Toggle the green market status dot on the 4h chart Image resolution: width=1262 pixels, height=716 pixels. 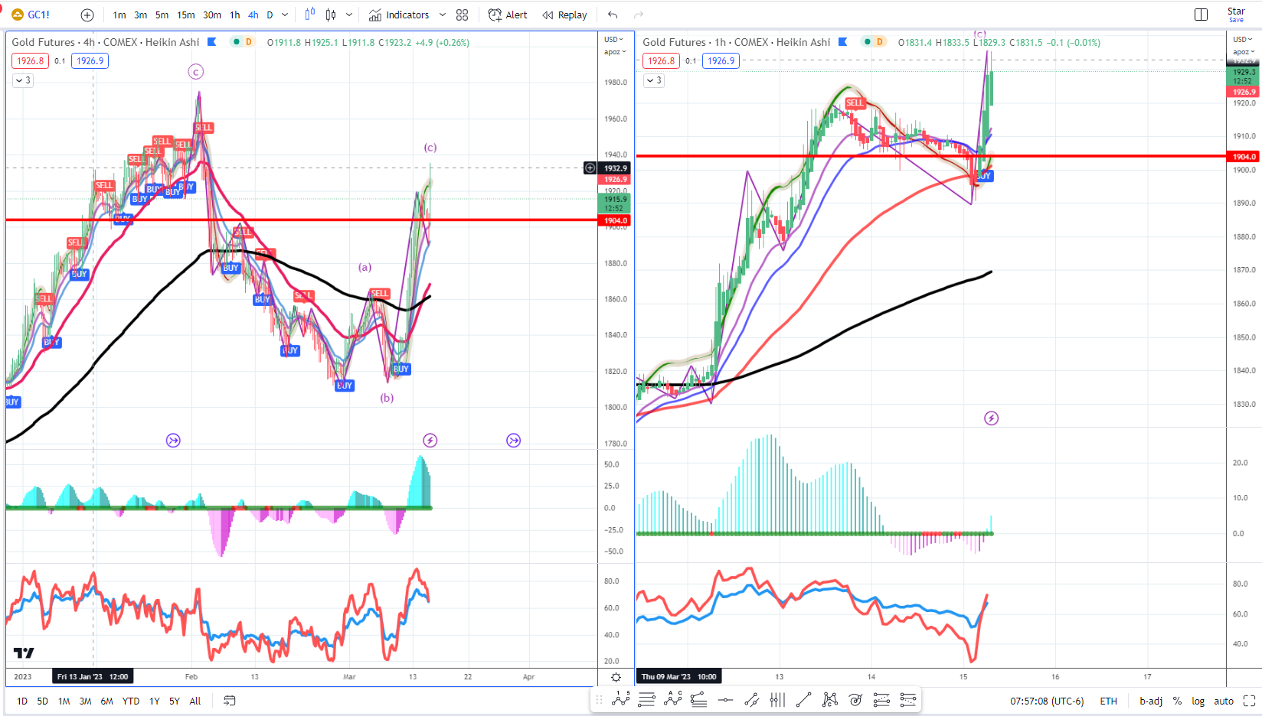(237, 42)
